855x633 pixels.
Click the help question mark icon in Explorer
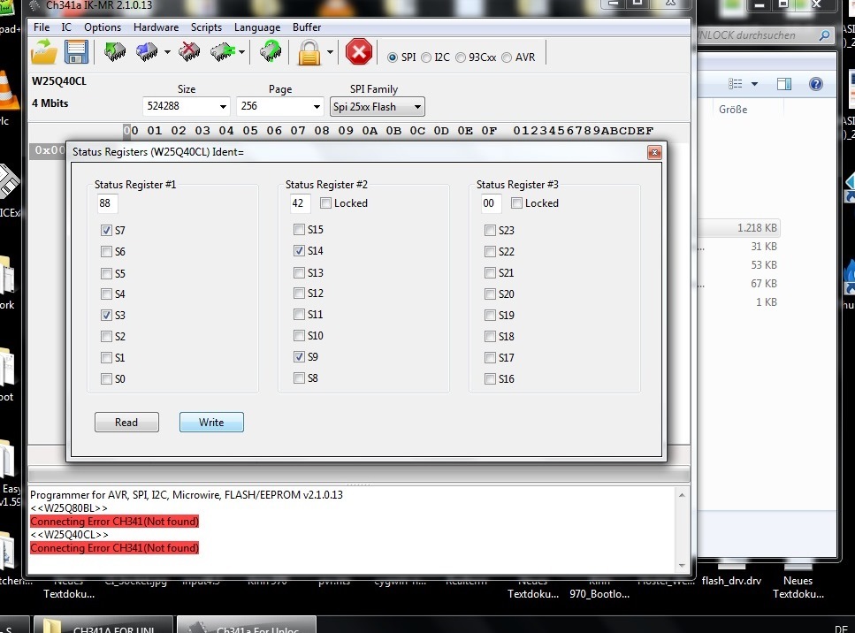[816, 83]
